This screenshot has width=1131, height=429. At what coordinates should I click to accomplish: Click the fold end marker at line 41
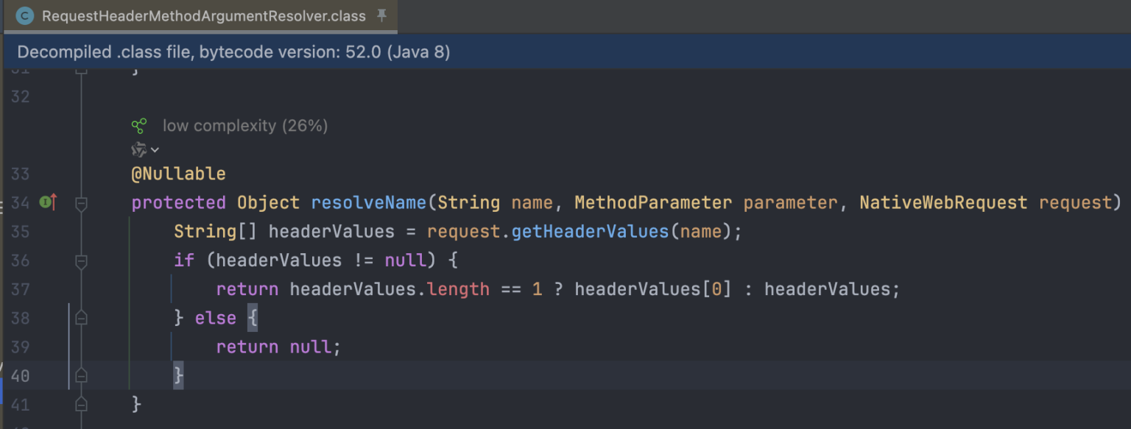pos(81,405)
